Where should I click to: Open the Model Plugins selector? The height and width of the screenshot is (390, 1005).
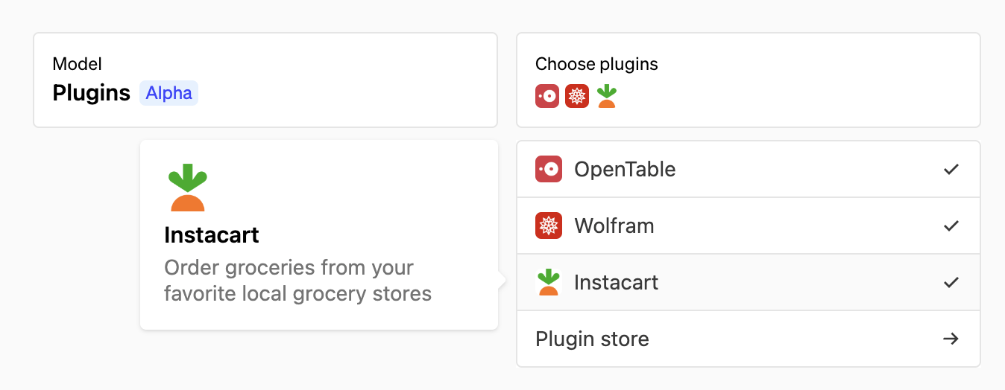pos(265,80)
